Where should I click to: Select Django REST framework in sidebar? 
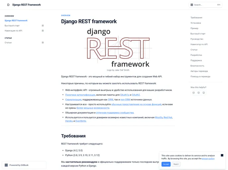click(x=16, y=21)
